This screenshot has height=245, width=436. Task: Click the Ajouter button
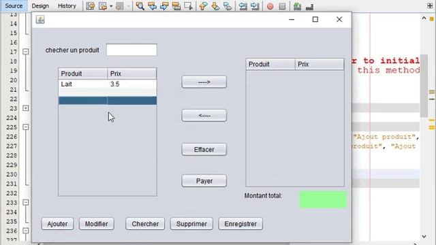click(57, 224)
